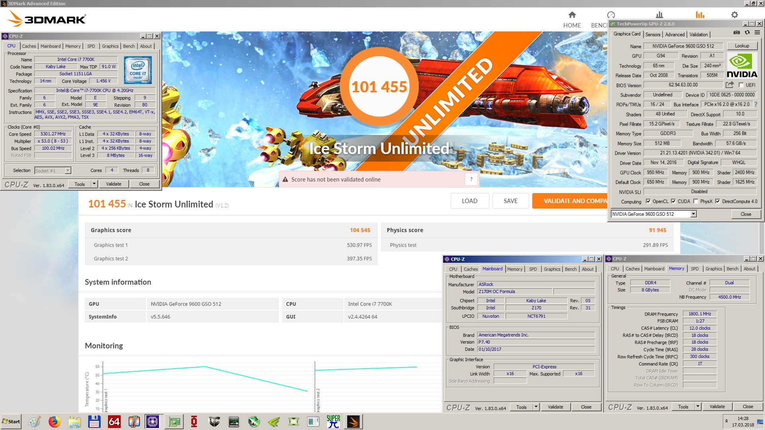The height and width of the screenshot is (430, 765).
Task: Toggle the OpenCL checkbox
Action: tap(648, 201)
